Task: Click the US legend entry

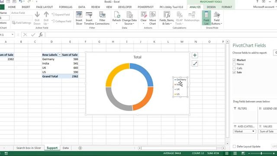Action: 177,94
